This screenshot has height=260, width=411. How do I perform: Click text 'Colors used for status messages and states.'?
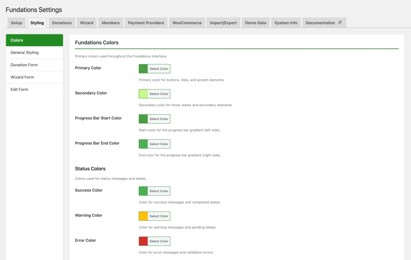click(x=111, y=179)
